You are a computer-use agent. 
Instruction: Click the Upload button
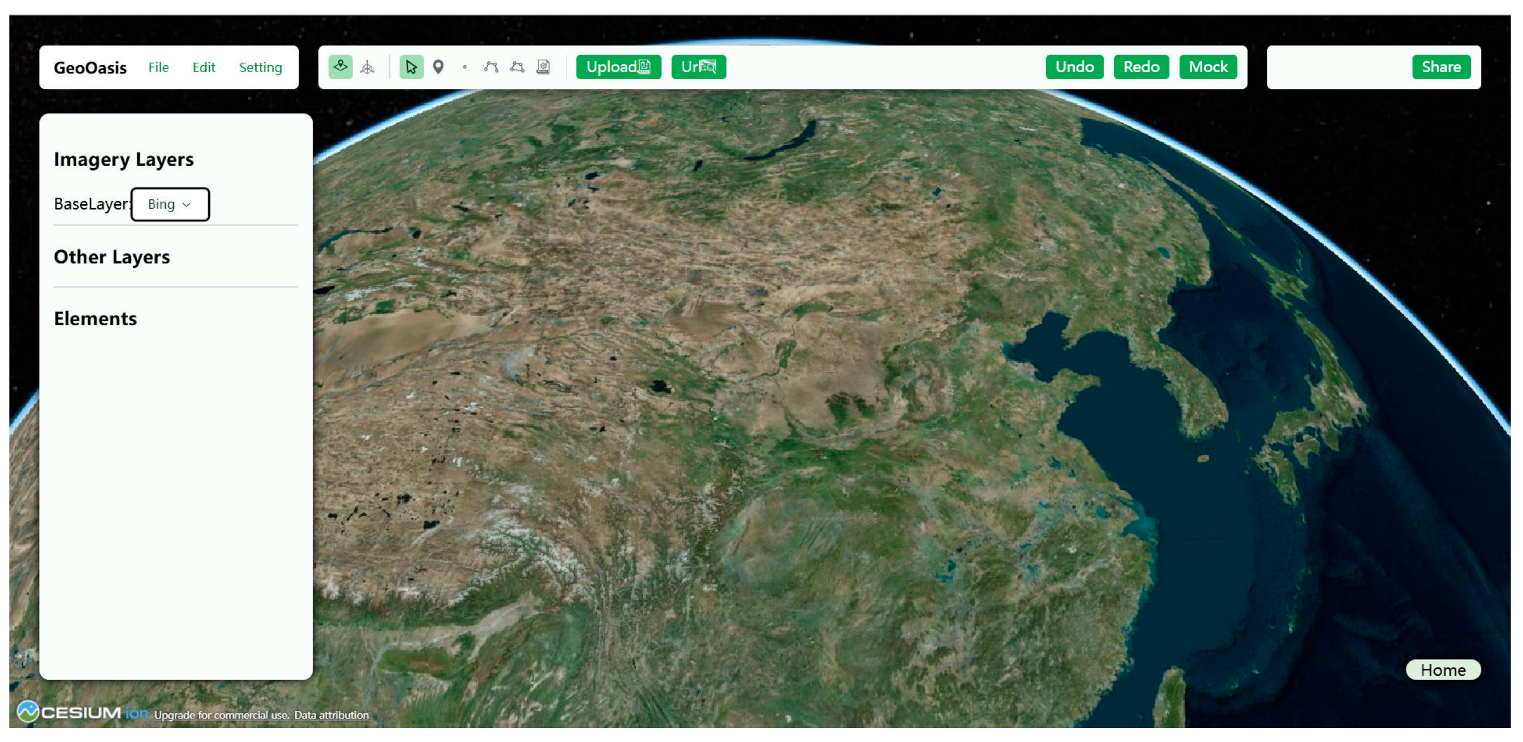click(x=618, y=67)
